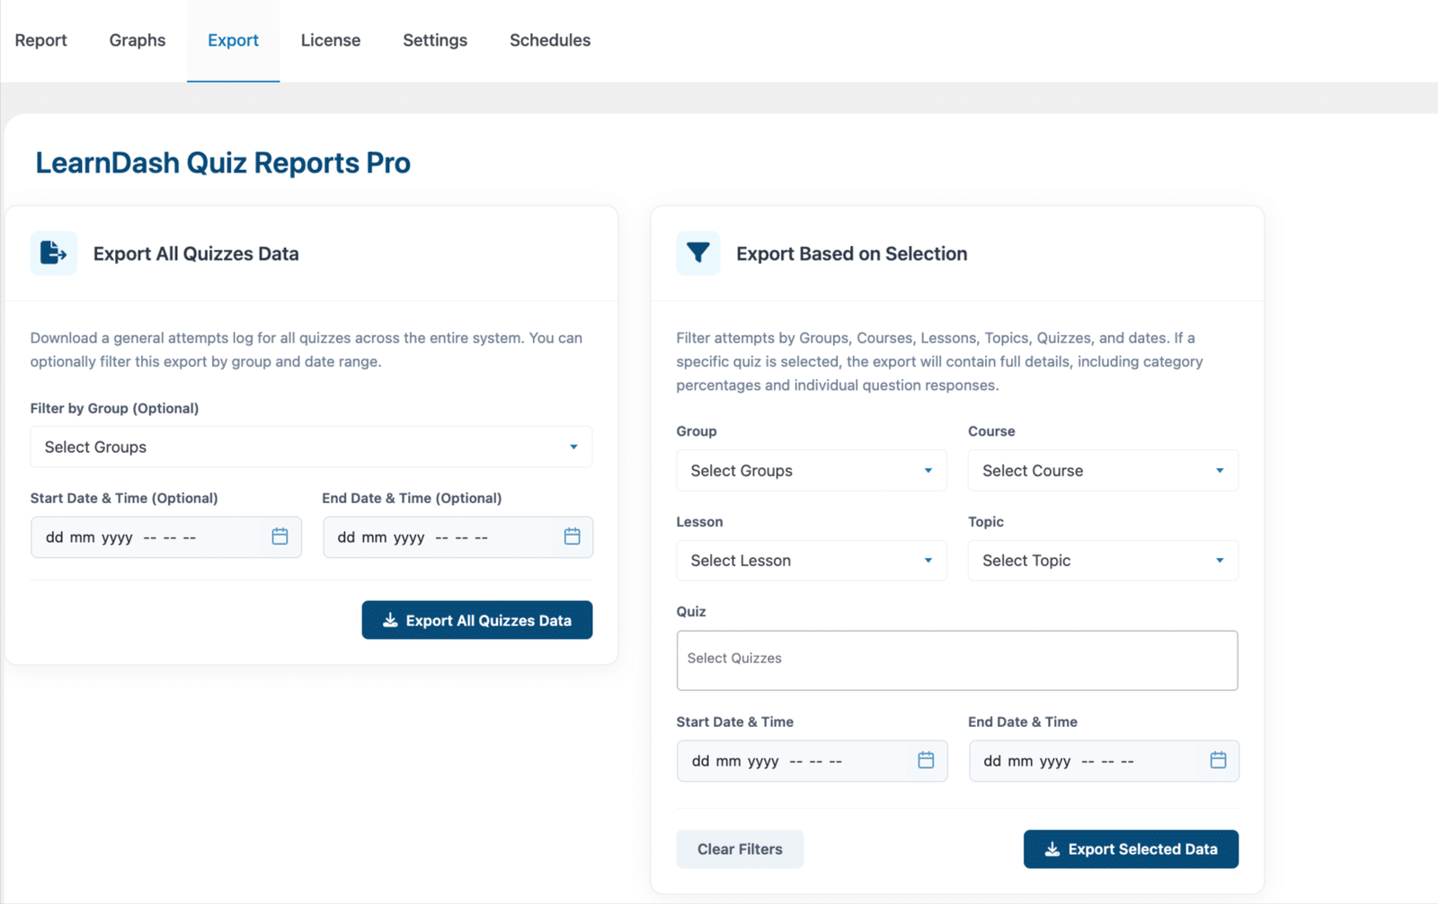The height and width of the screenshot is (904, 1438).
Task: Open the Group dropdown in selection panel
Action: [812, 470]
